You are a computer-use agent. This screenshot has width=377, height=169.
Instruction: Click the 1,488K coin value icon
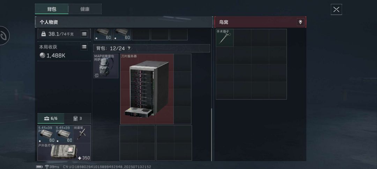42,56
